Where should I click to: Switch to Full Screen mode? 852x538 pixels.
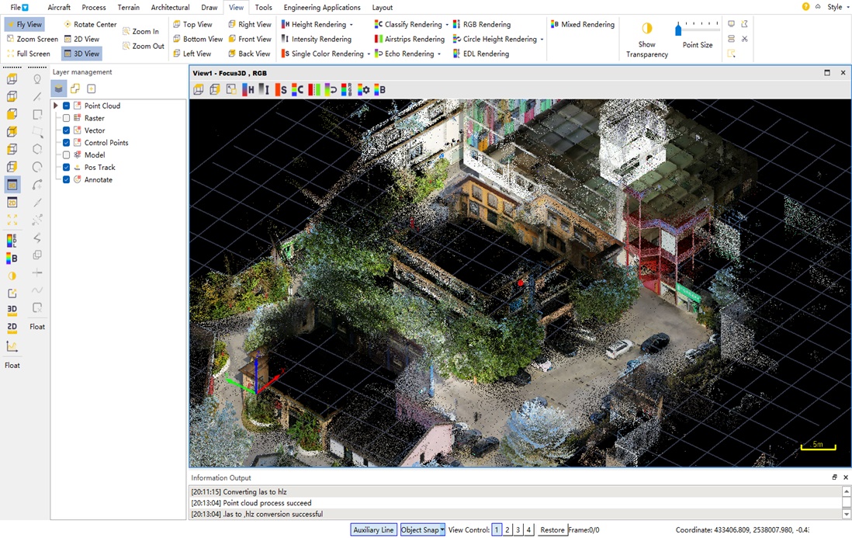coord(28,54)
